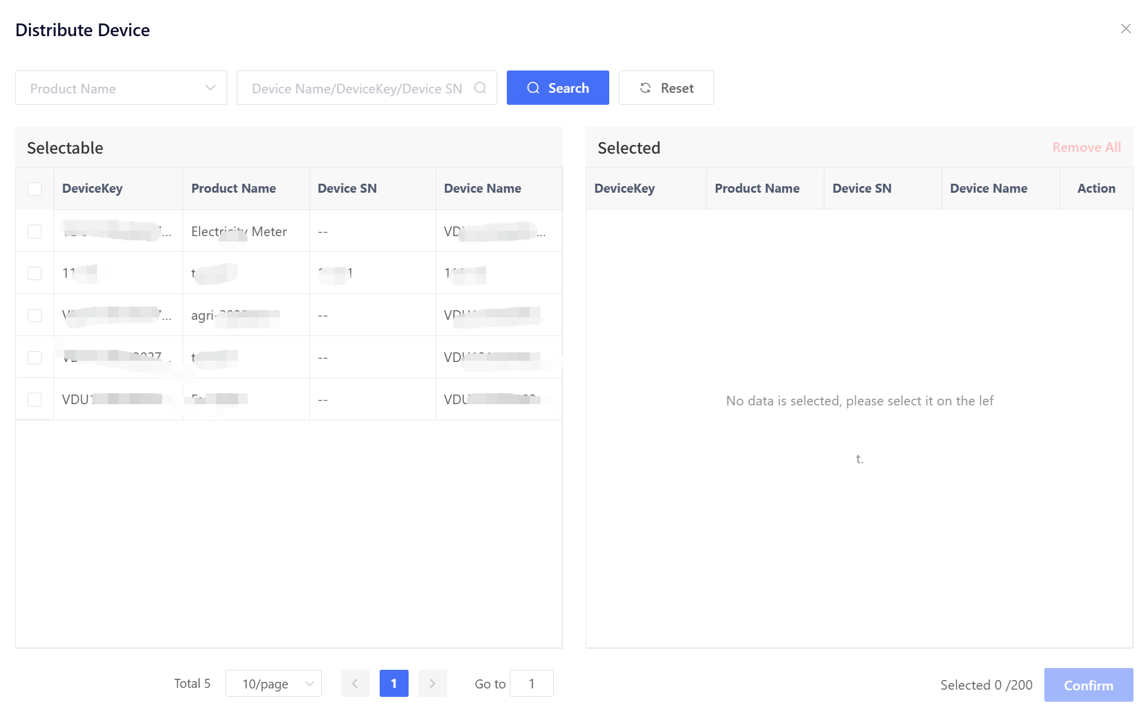This screenshot has height=727, width=1148.
Task: Confirm the device distribution
Action: point(1088,685)
